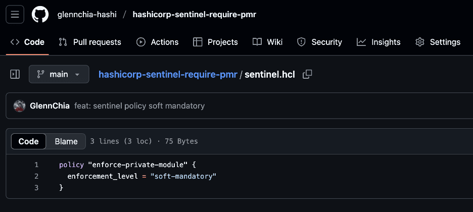Click the 'policy' keyword in code
The height and width of the screenshot is (212, 473).
(x=71, y=165)
